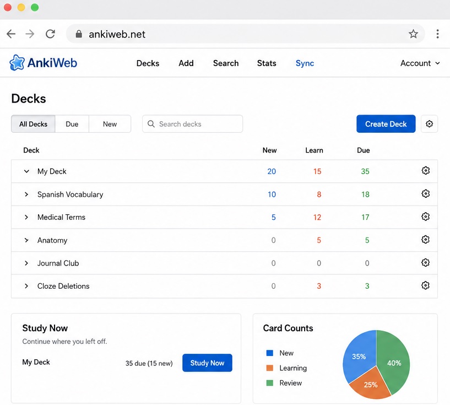450x405 pixels.
Task: Open Spanish Vocabulary deck link
Action: (71, 195)
